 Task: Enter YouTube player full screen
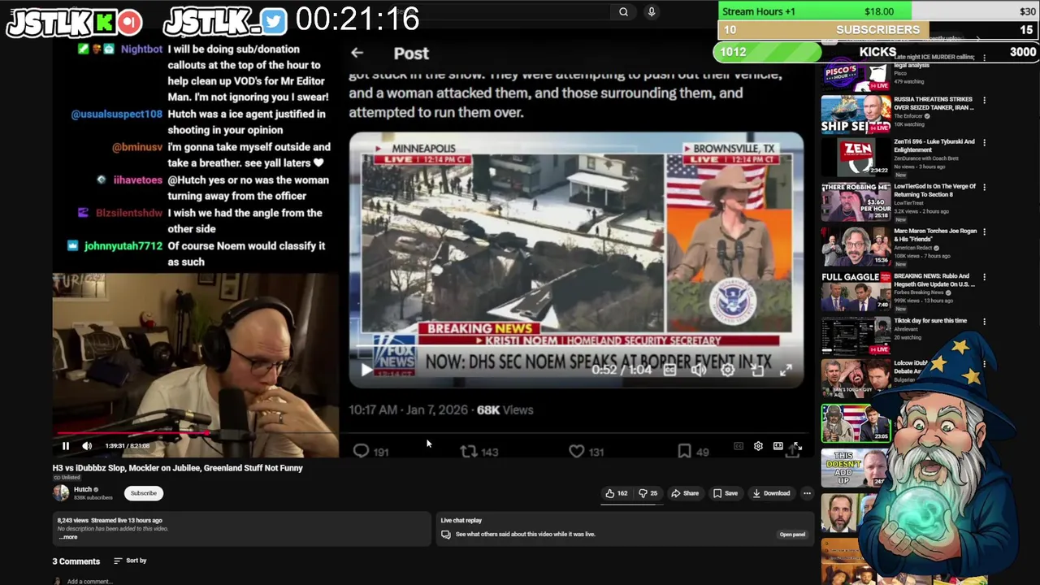(x=797, y=446)
